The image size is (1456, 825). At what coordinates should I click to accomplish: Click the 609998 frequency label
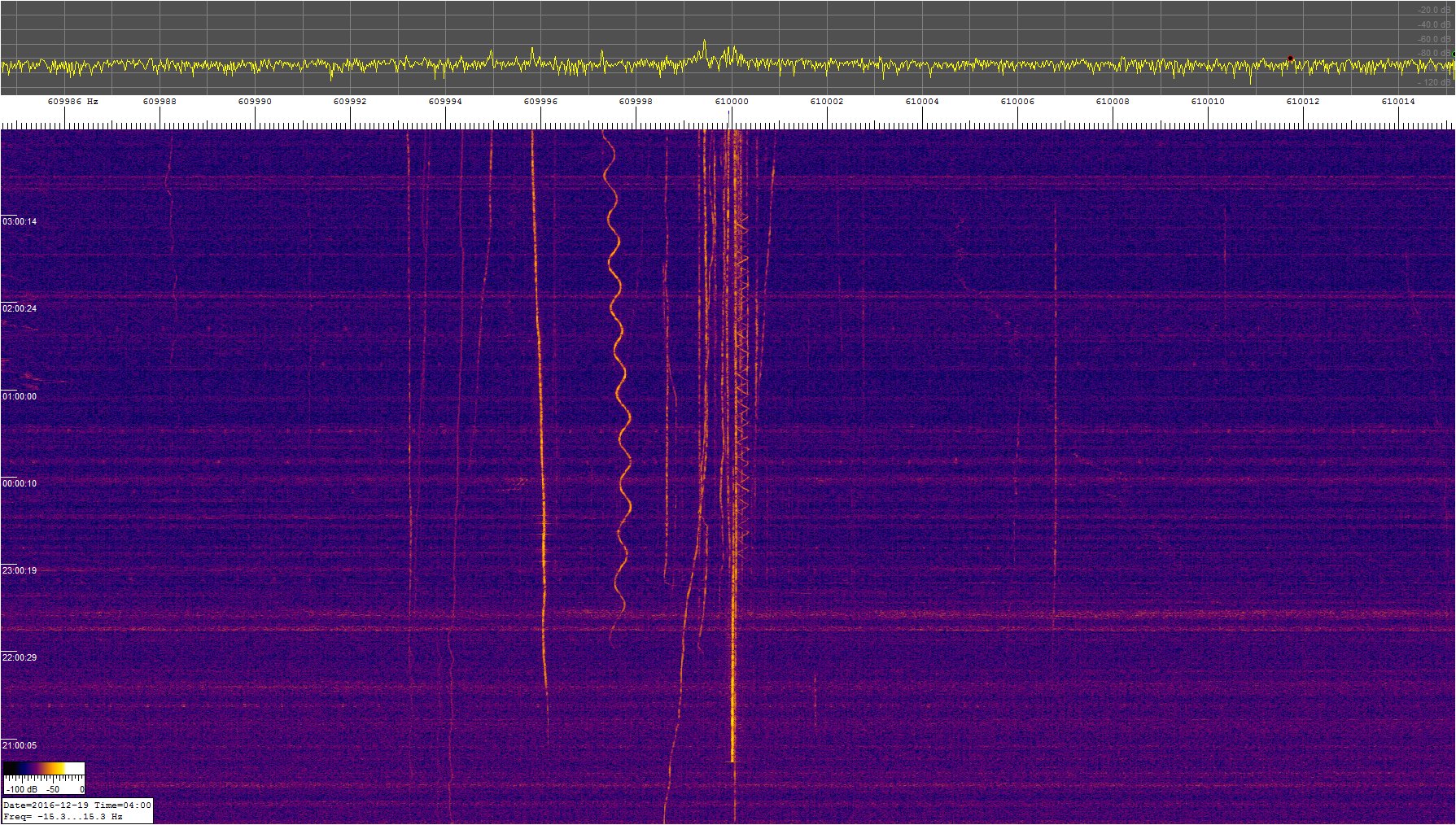pos(636,102)
